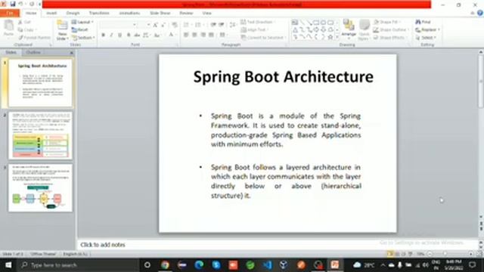
Task: Open the Windows notification center icon
Action: (472, 264)
